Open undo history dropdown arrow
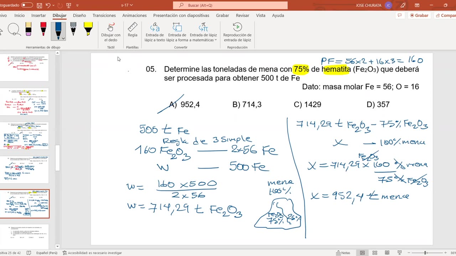Screen dimensions: 456x256 tap(53, 5)
